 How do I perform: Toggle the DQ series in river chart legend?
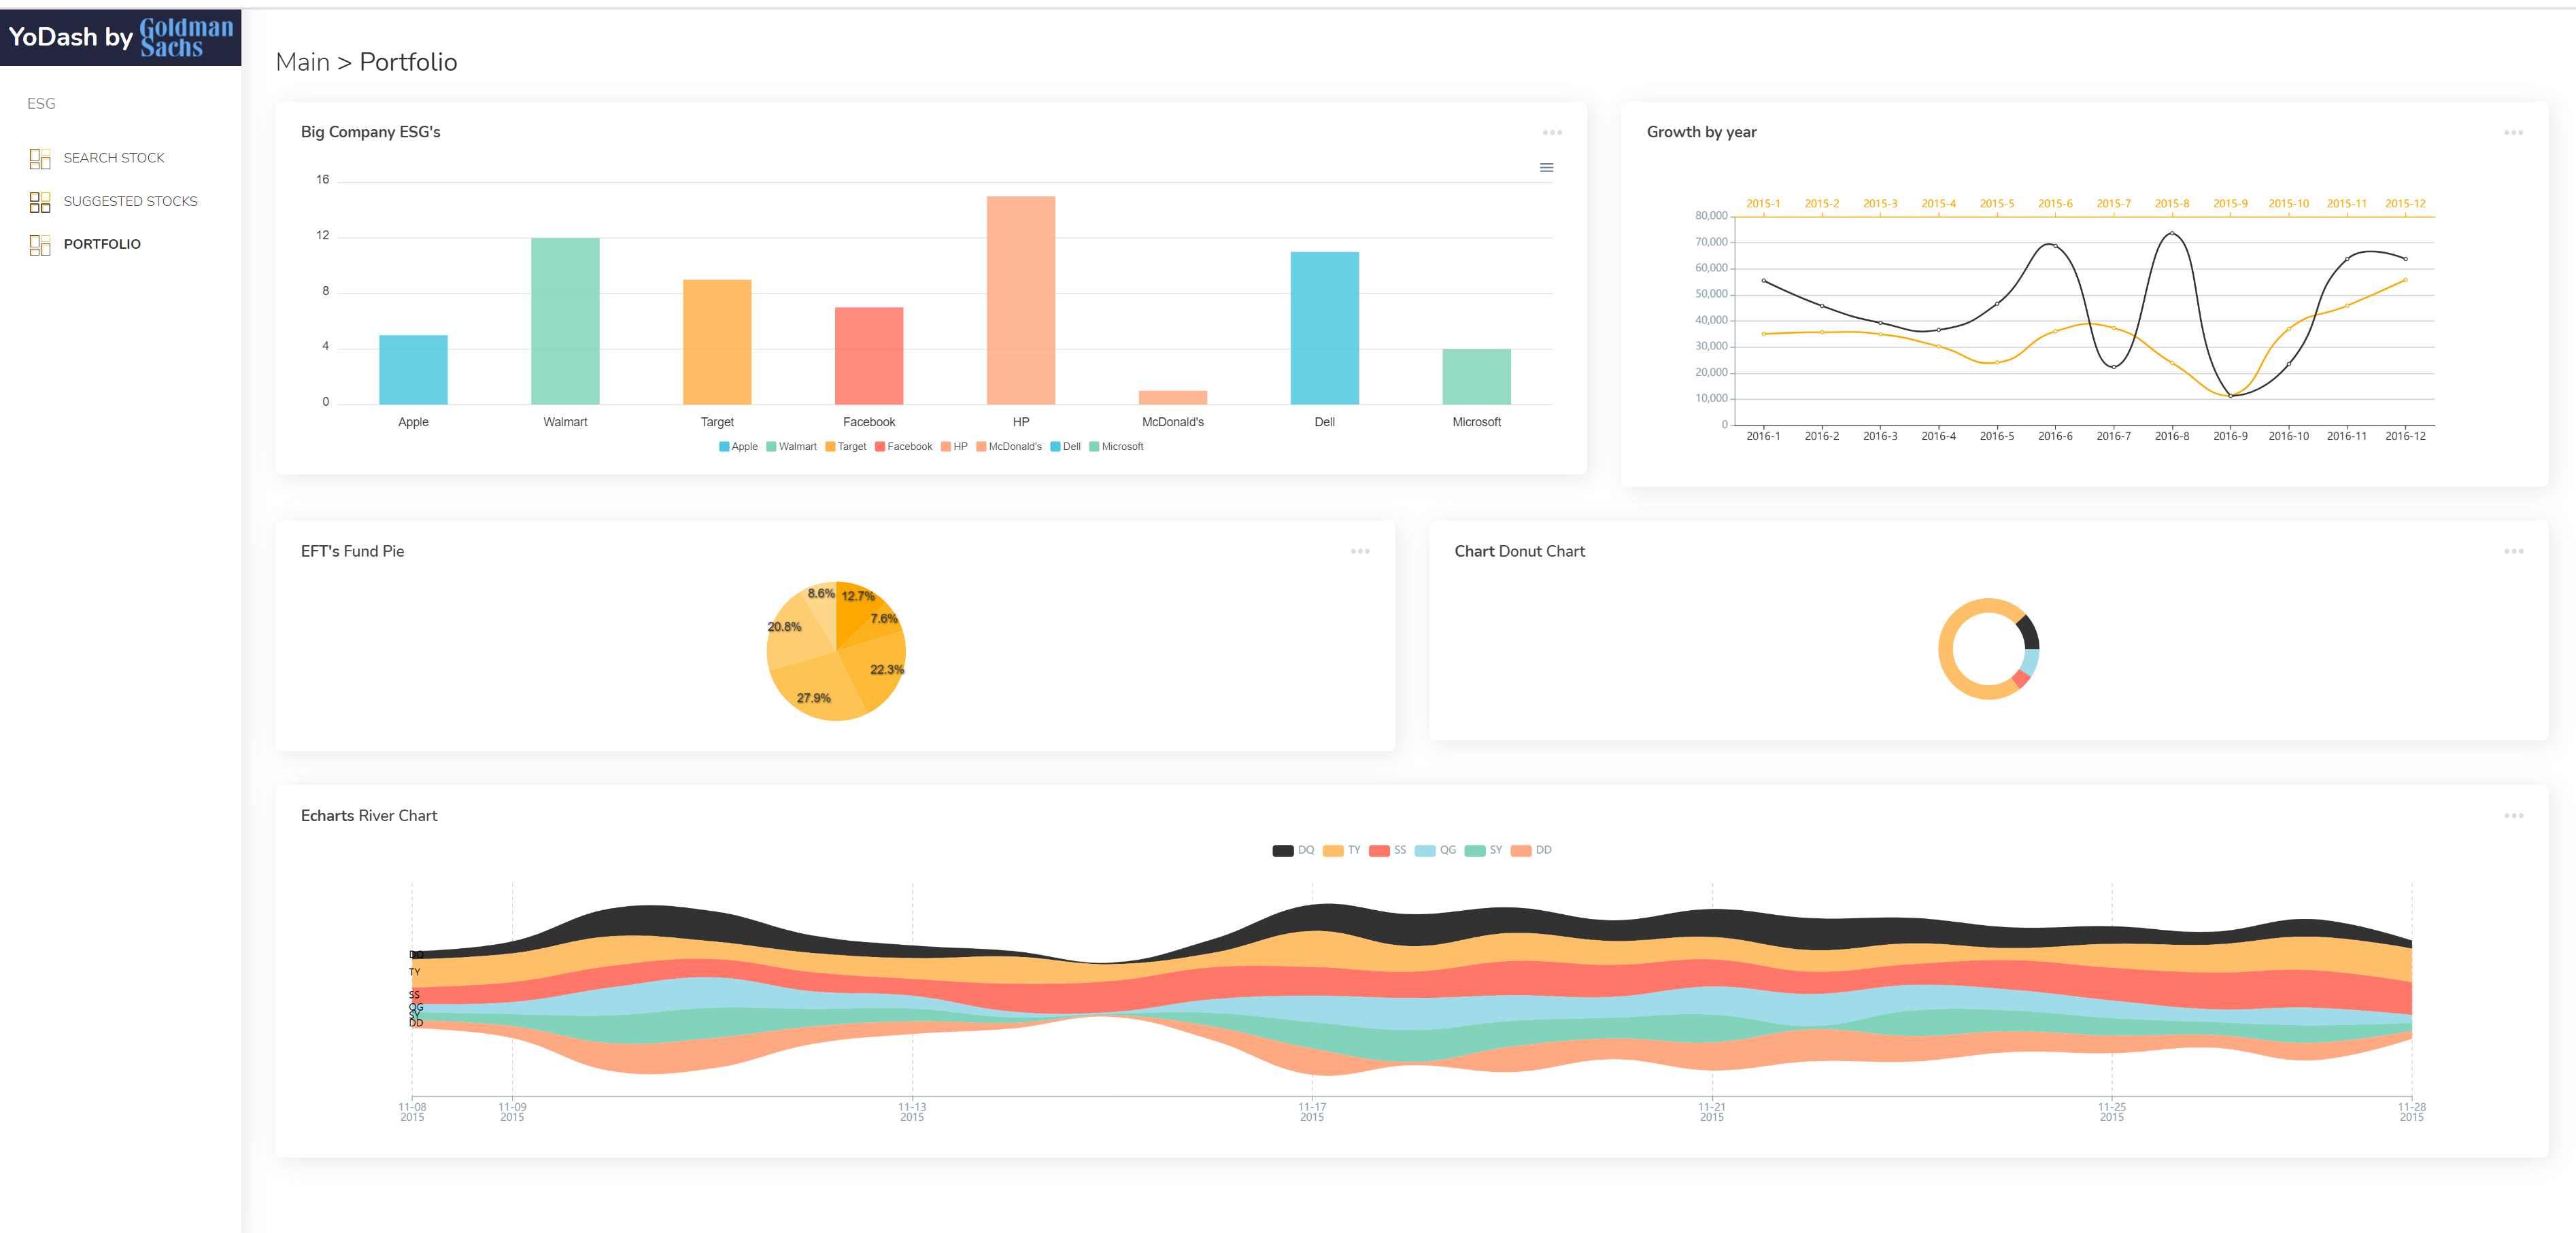1293,850
